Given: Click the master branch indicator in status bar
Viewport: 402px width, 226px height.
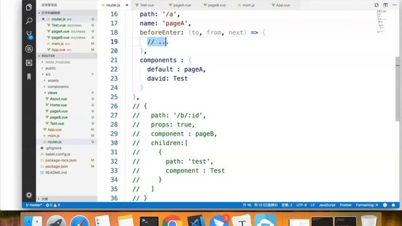Looking at the screenshot, I should (34, 205).
